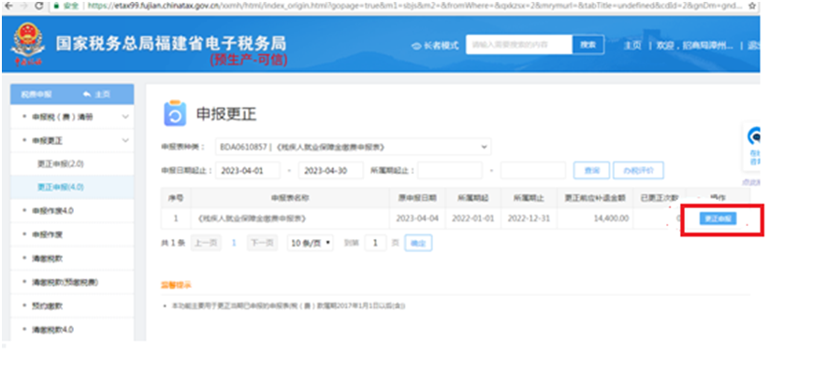Click the 更正前应补退金额 column header
Viewport: 813px width, 369px height.
tap(595, 198)
